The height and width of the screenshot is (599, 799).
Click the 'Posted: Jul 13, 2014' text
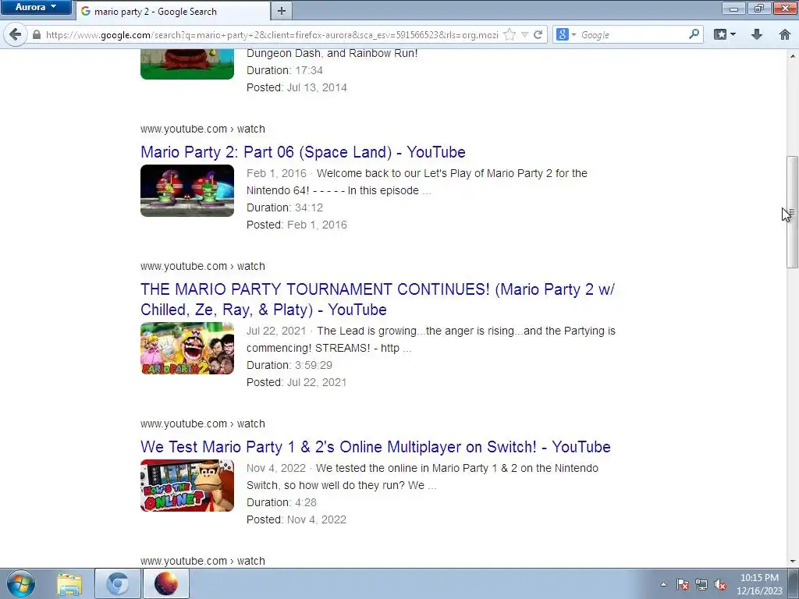(297, 87)
